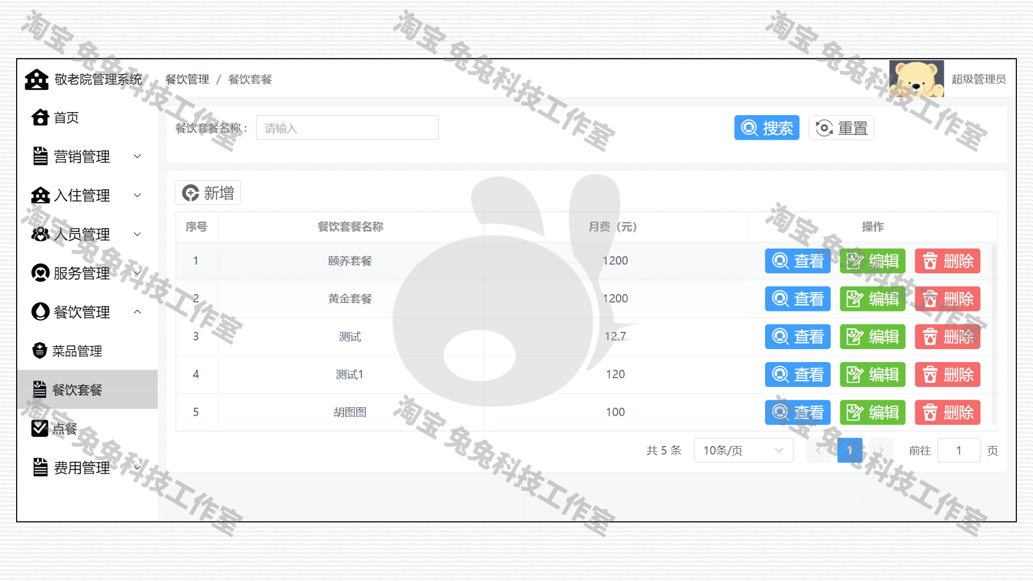Click pencil icon in 黄金套餐 编辑 button
Viewport: 1033px width, 581px height.
[x=854, y=299]
